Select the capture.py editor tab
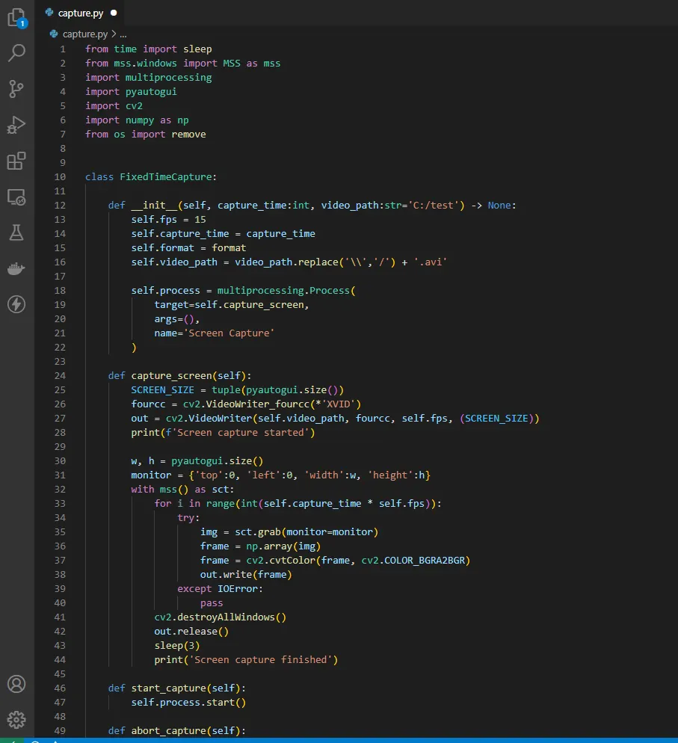The image size is (678, 743). coord(81,12)
